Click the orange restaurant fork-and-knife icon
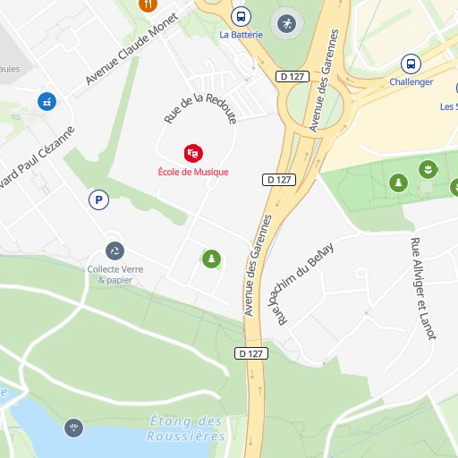Image resolution: width=458 pixels, height=458 pixels. click(148, 4)
